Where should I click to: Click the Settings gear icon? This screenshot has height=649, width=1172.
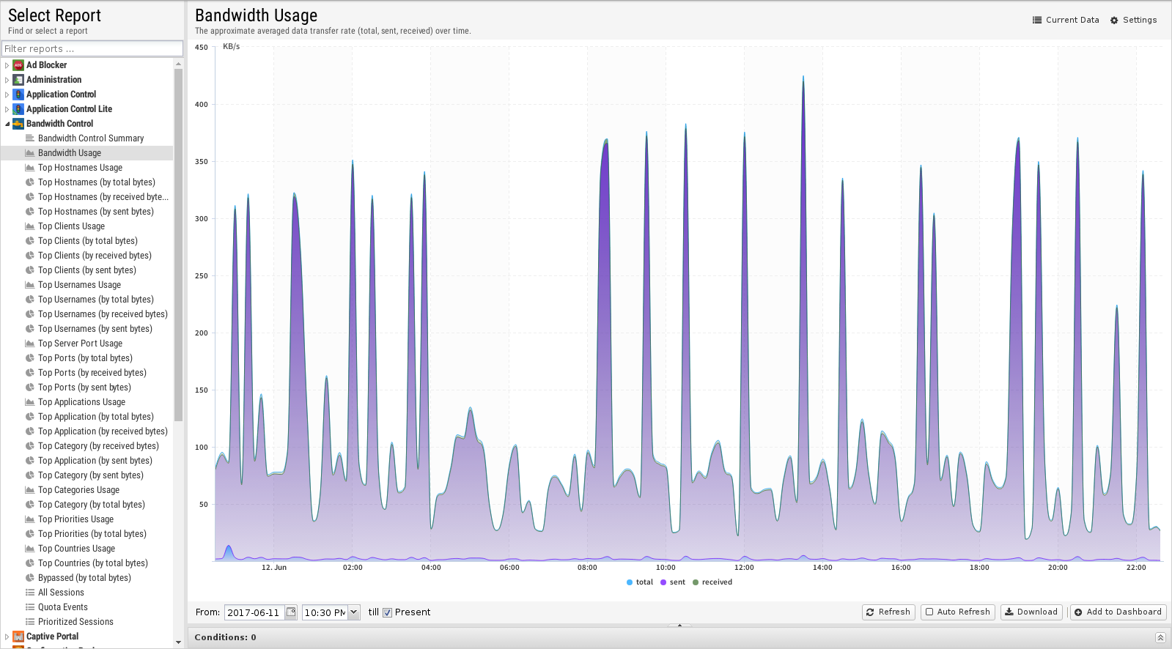tap(1114, 21)
